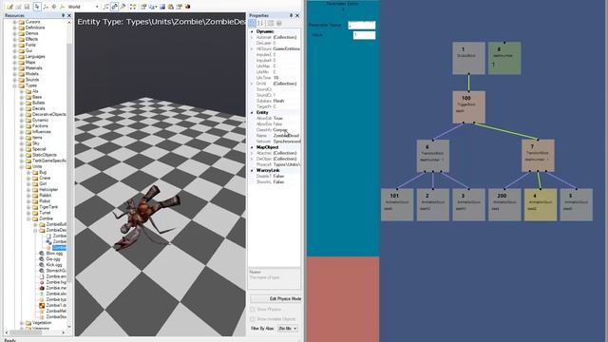Viewport: 608px width, 342px height.
Task: Click the Die.ogg sound file icon
Action: tap(42, 259)
